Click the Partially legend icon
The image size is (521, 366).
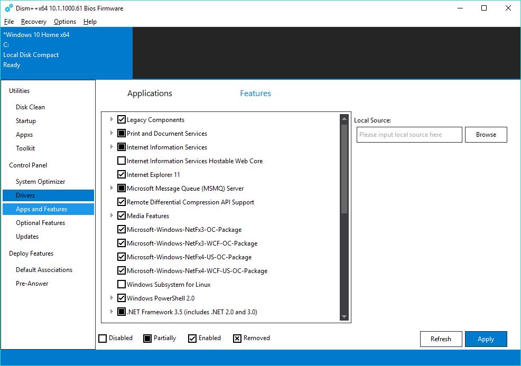[147, 338]
